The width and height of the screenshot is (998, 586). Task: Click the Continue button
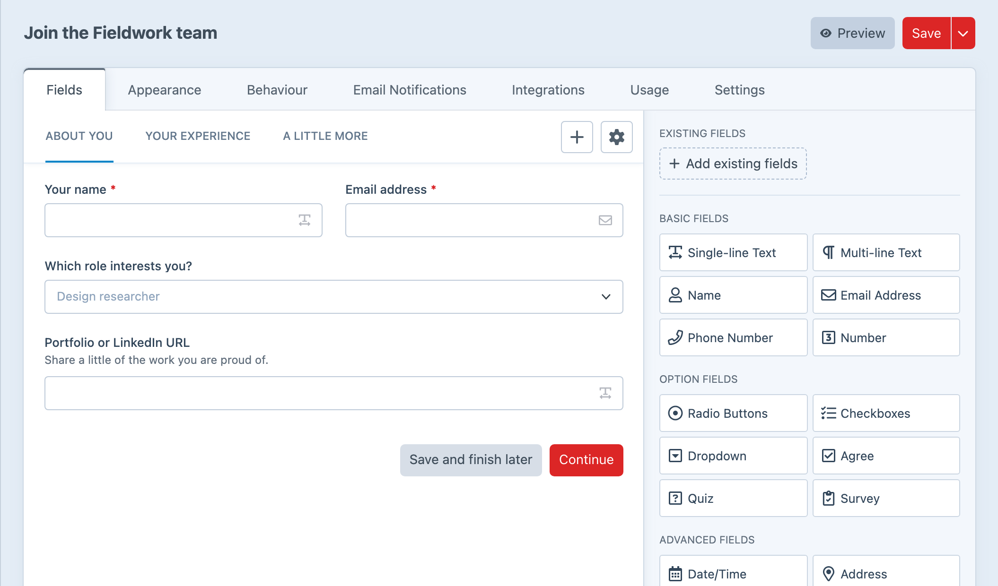pyautogui.click(x=587, y=460)
